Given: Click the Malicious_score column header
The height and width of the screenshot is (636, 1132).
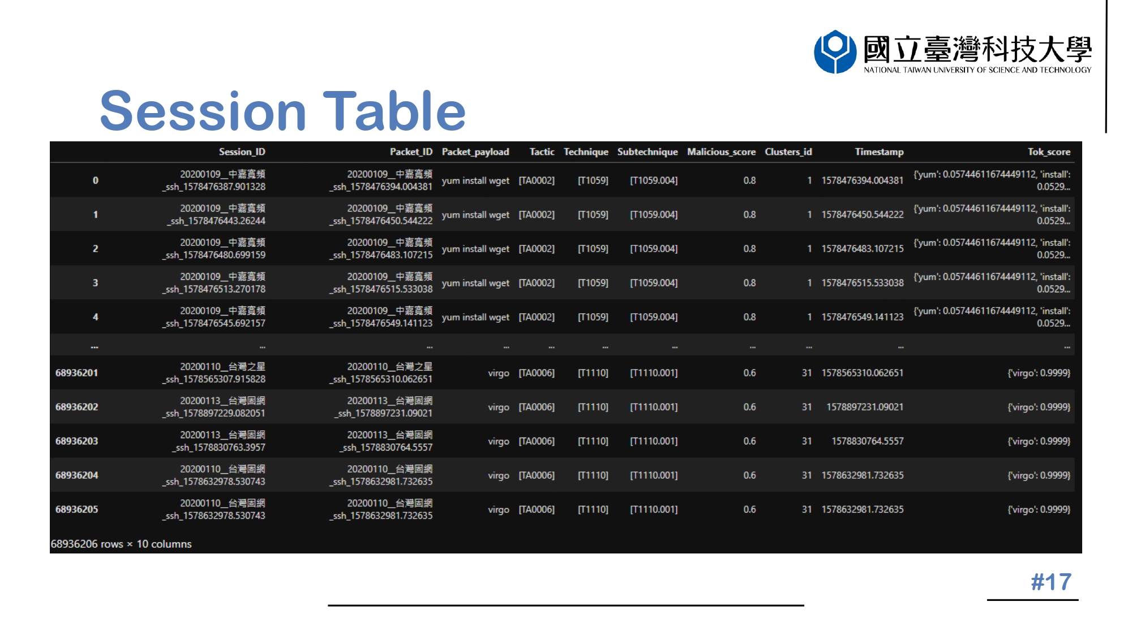Looking at the screenshot, I should 721,152.
